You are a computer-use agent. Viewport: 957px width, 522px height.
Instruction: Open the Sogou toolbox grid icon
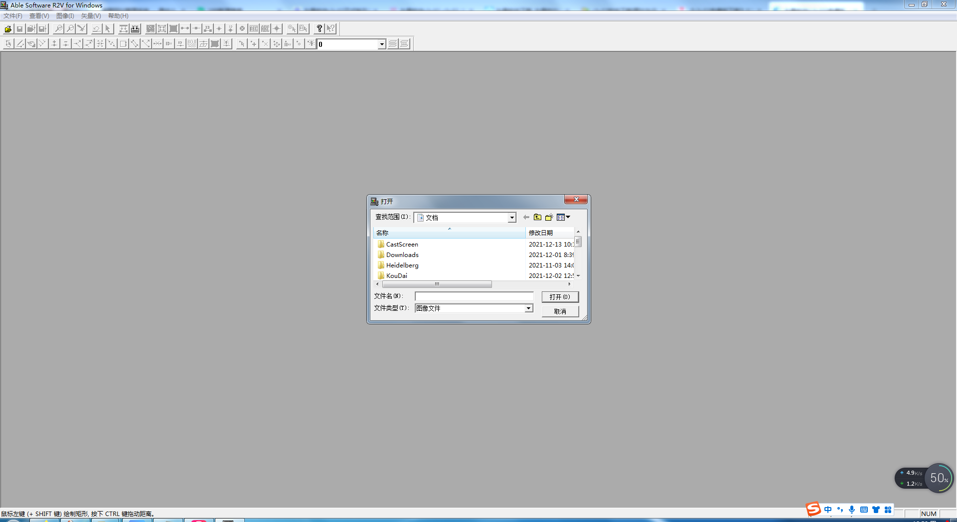(888, 510)
